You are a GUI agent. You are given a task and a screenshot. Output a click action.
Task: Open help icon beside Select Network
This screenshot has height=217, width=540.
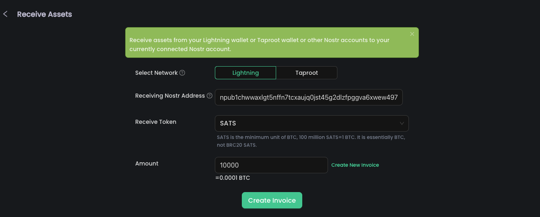pos(182,73)
